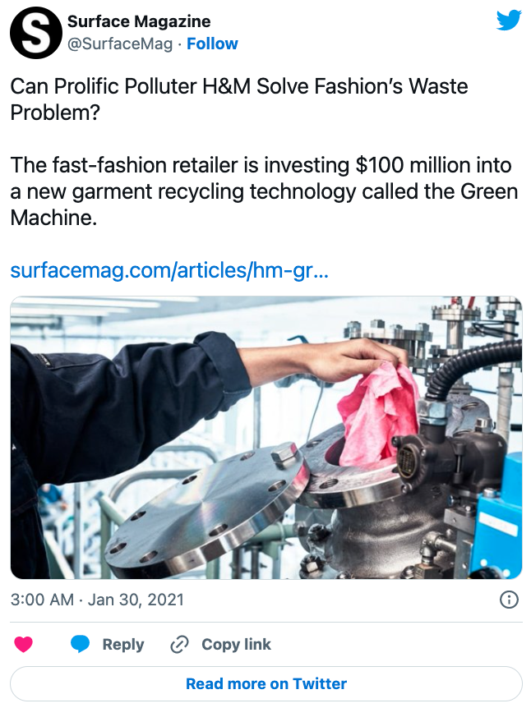The width and height of the screenshot is (531, 708).
Task: Follow the SurfaceMag account
Action: pyautogui.click(x=212, y=44)
